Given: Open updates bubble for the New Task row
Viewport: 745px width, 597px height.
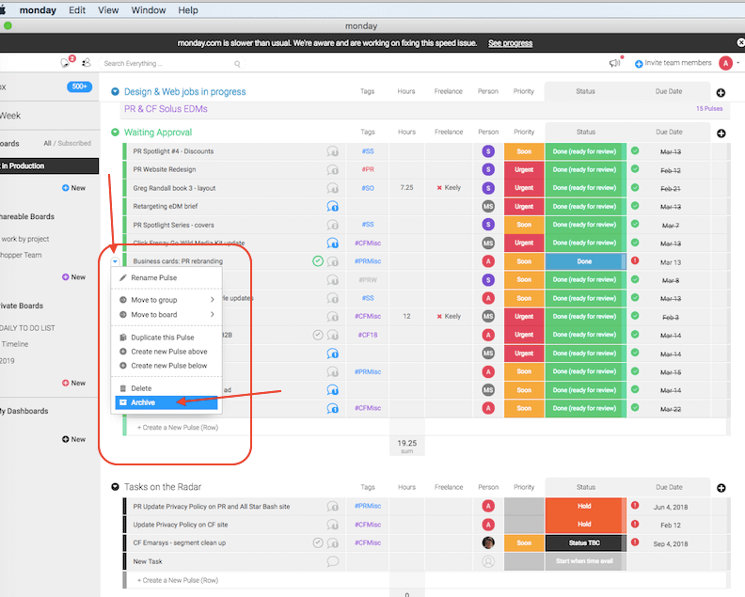Looking at the screenshot, I should click(333, 561).
